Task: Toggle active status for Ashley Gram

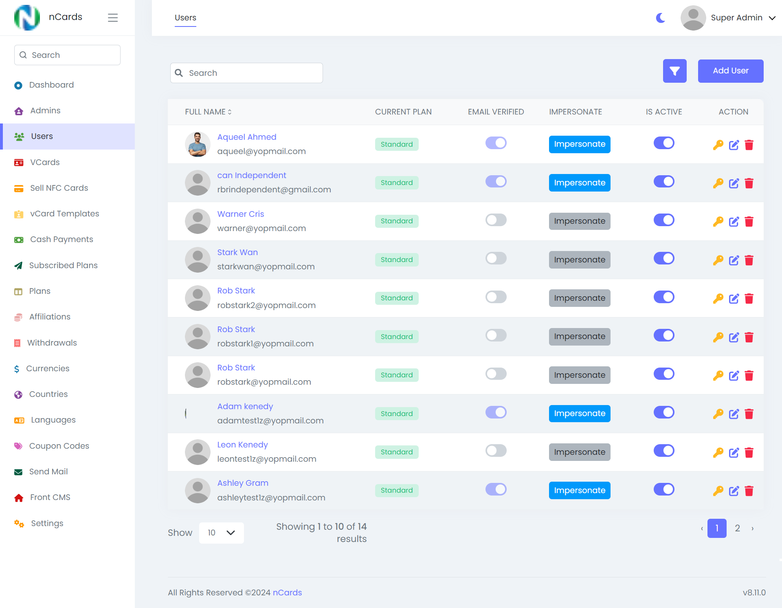Action: (663, 489)
